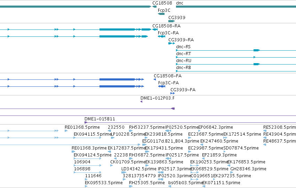Select the DME1-015B11 clone label
Image resolution: width=296 pixels, height=188 pixels.
(x=100, y=119)
